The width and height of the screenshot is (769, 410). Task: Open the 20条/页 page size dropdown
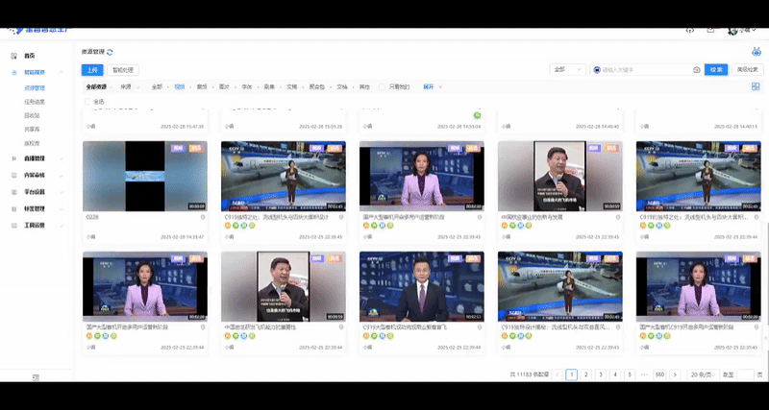pyautogui.click(x=701, y=374)
